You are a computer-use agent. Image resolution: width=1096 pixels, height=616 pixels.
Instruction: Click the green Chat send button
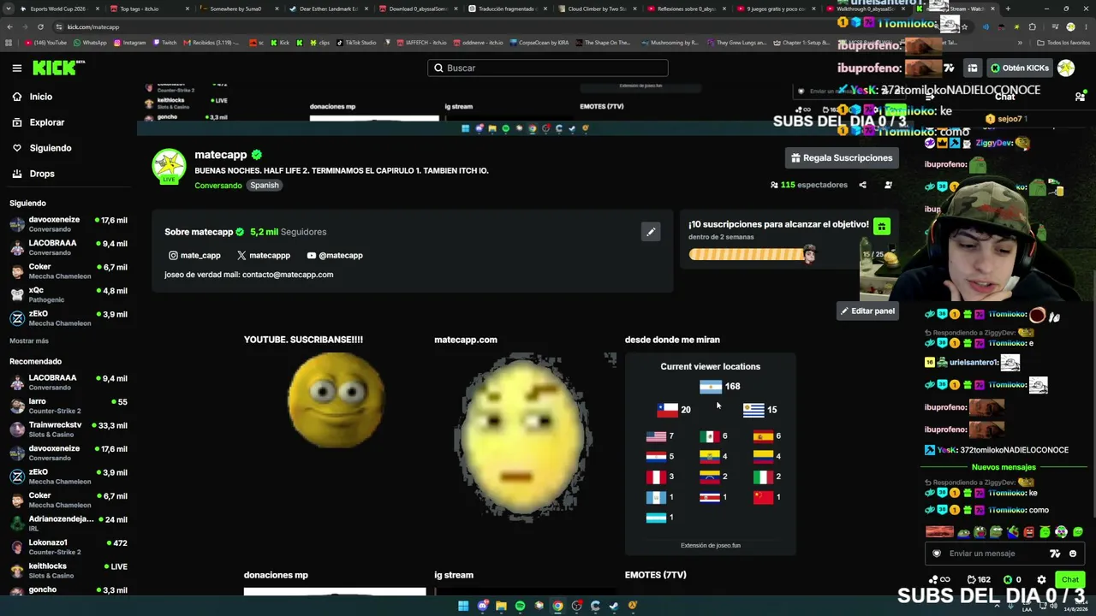[1070, 580]
